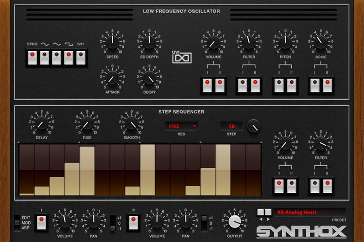Click the STEP value field showing 16
Image resolution: width=364 pixels, height=242 pixels.
point(231,126)
